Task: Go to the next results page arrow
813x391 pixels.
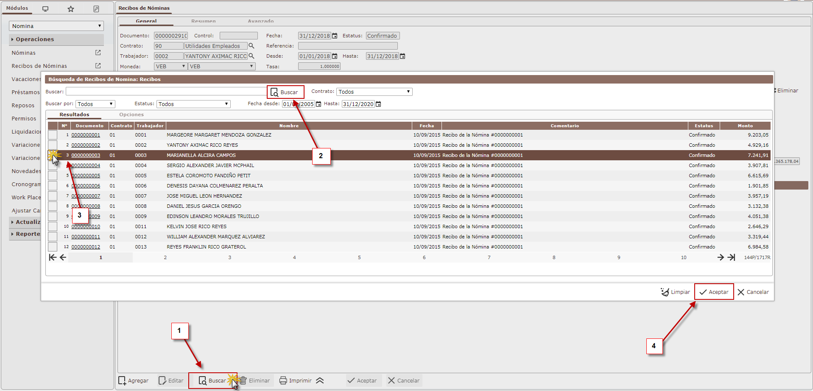Action: tap(720, 257)
